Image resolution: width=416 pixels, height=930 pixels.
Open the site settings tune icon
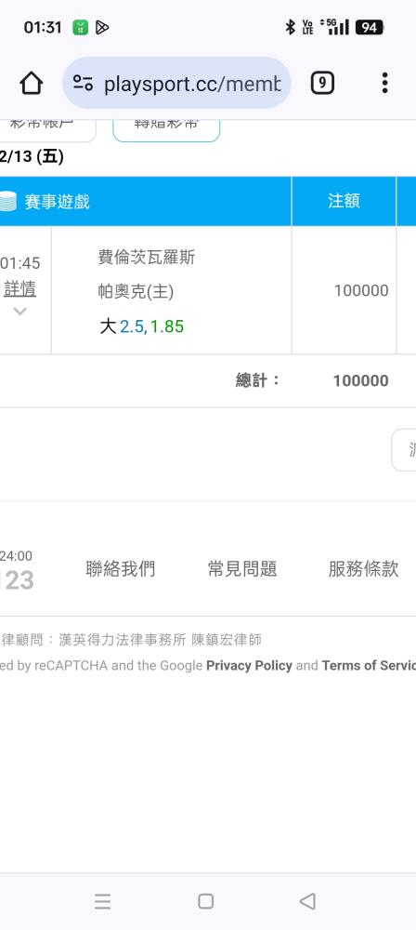83,83
